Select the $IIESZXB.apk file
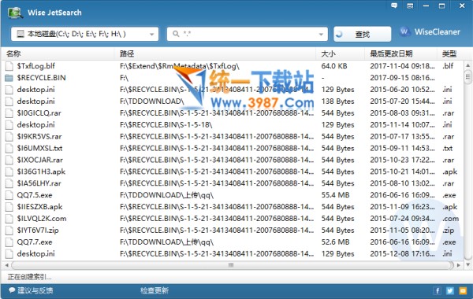 click(x=39, y=207)
